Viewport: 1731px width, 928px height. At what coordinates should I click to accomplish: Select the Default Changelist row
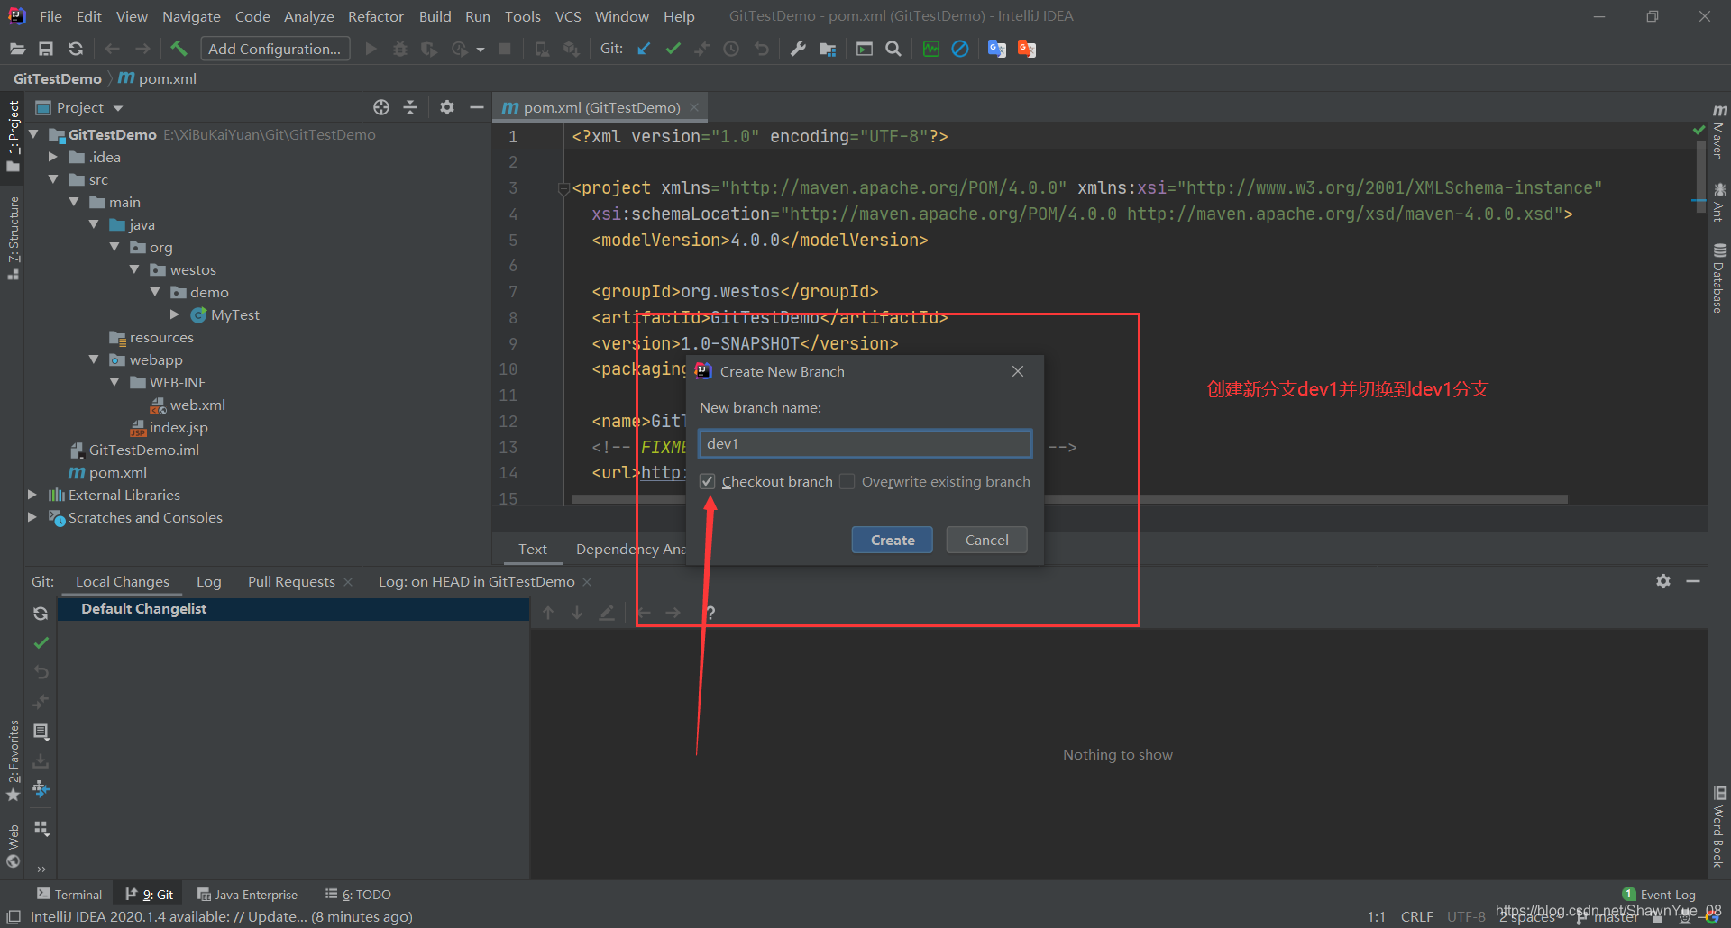coord(293,609)
